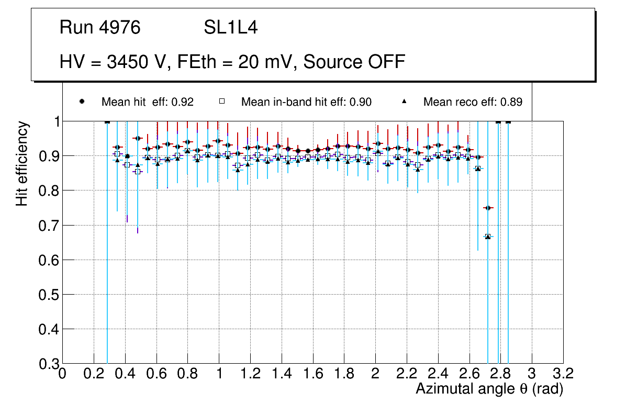Click the filled circle legend marker
Viewport: 626px width, 404px height.
click(82, 102)
